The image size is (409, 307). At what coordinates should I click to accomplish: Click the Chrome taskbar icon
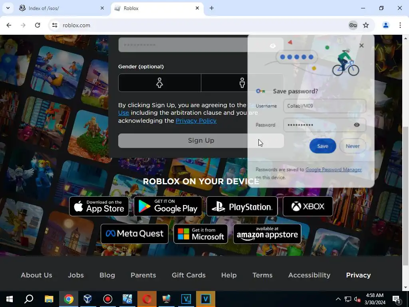[x=69, y=299]
